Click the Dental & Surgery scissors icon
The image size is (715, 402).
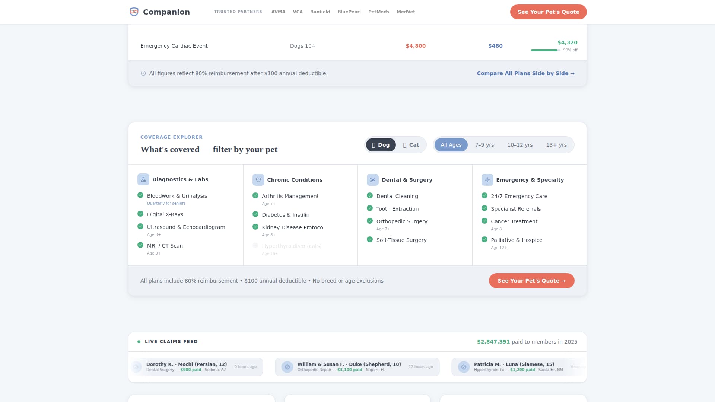point(372,180)
